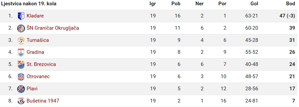The image size is (299, 107).
Task: Open the Bušetina 1947 team link
Action: click(43, 101)
